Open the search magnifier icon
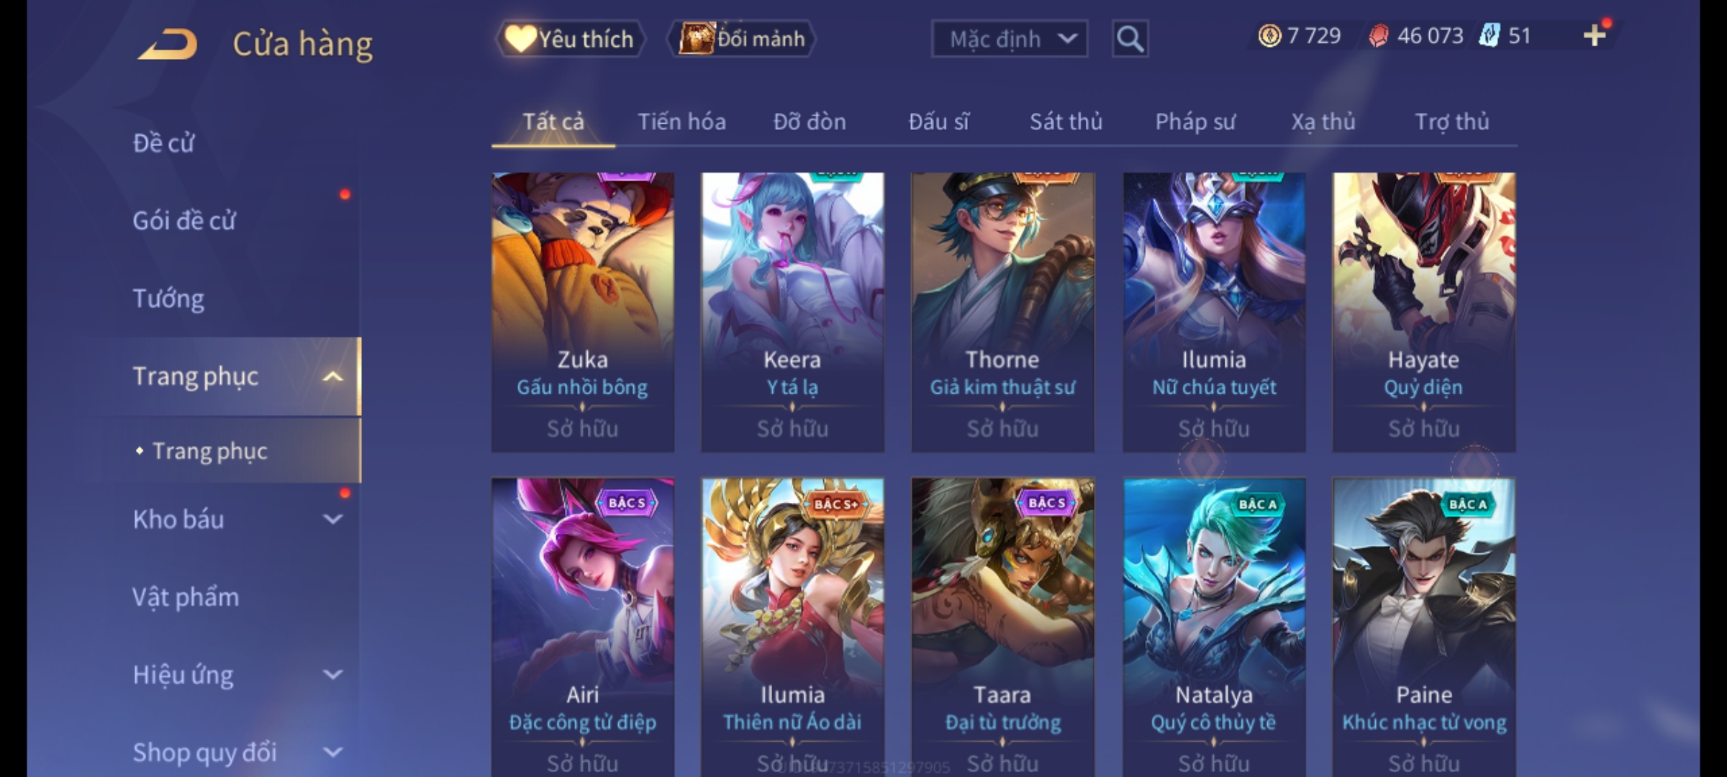Screen dimensions: 1727x777 (1130, 39)
